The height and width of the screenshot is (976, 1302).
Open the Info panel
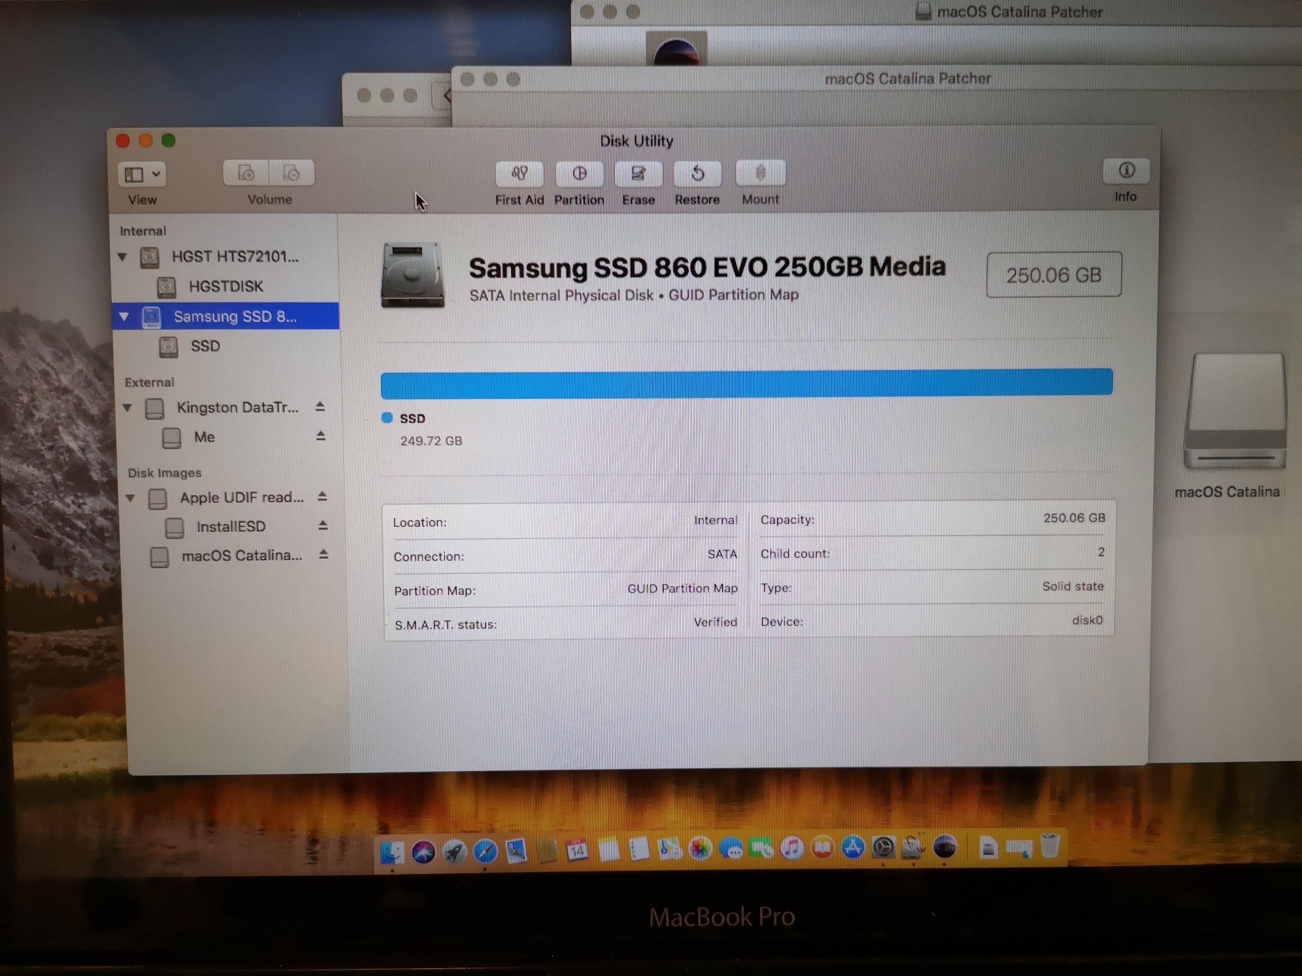coord(1126,171)
